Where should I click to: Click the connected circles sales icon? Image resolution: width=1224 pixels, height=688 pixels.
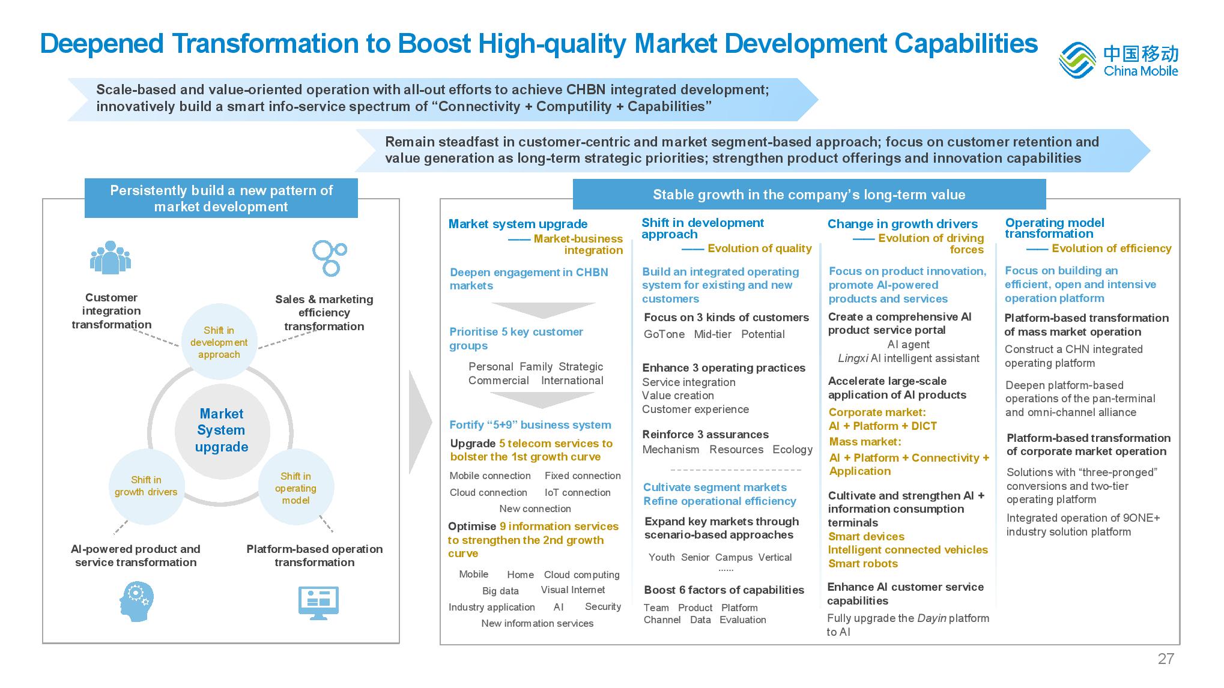tap(329, 258)
